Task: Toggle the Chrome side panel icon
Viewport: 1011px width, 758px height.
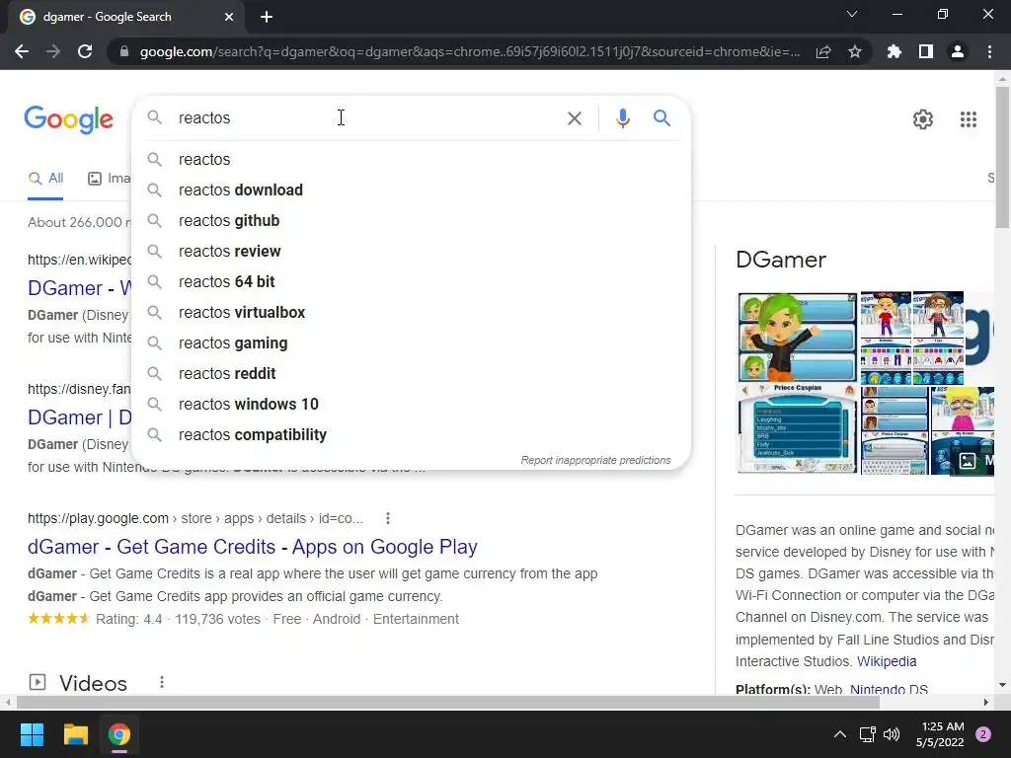Action: coord(926,51)
